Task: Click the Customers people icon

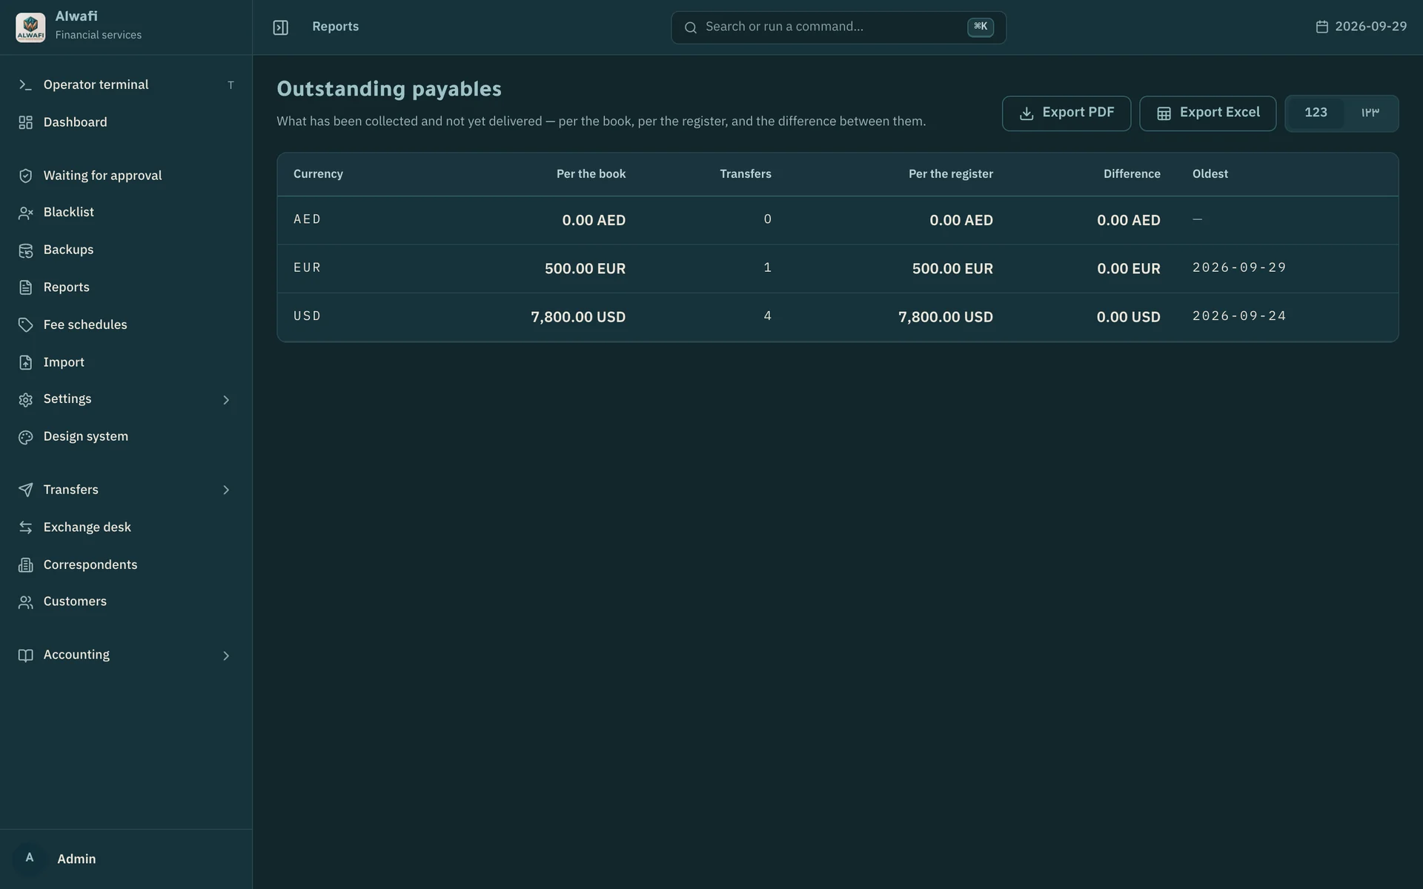Action: click(x=25, y=602)
